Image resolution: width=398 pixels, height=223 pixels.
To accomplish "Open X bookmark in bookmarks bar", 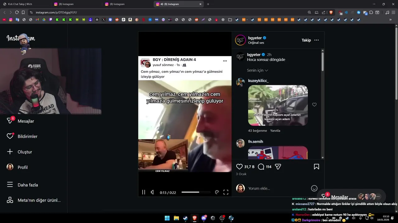I will (x=104, y=20).
